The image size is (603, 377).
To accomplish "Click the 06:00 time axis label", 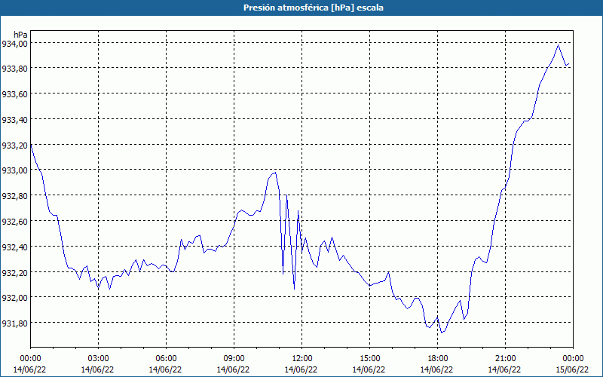I will tap(166, 359).
